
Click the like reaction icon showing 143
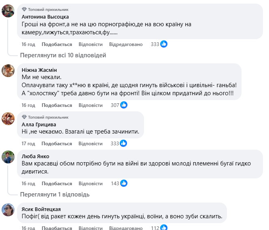click(x=124, y=183)
